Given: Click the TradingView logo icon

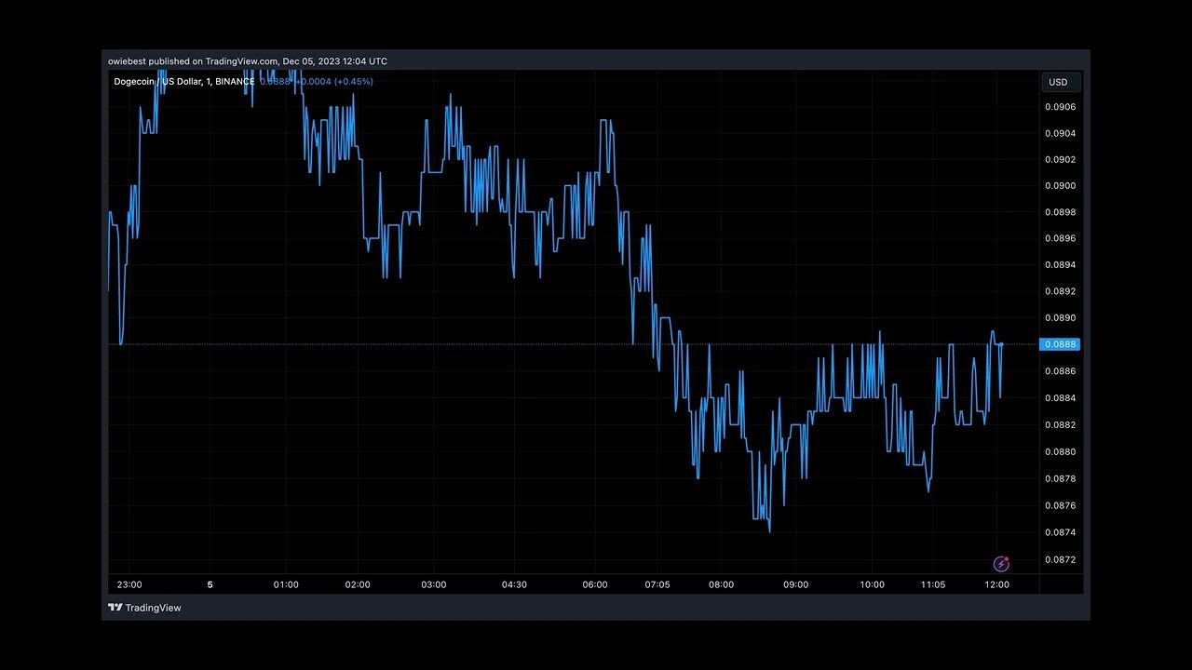Looking at the screenshot, I should [115, 608].
